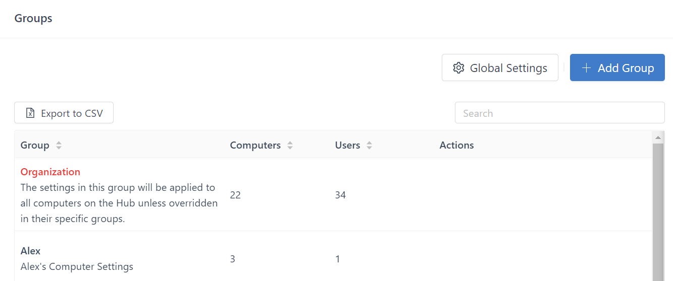Open the Alex group
This screenshot has height=281, width=673.
tap(31, 251)
